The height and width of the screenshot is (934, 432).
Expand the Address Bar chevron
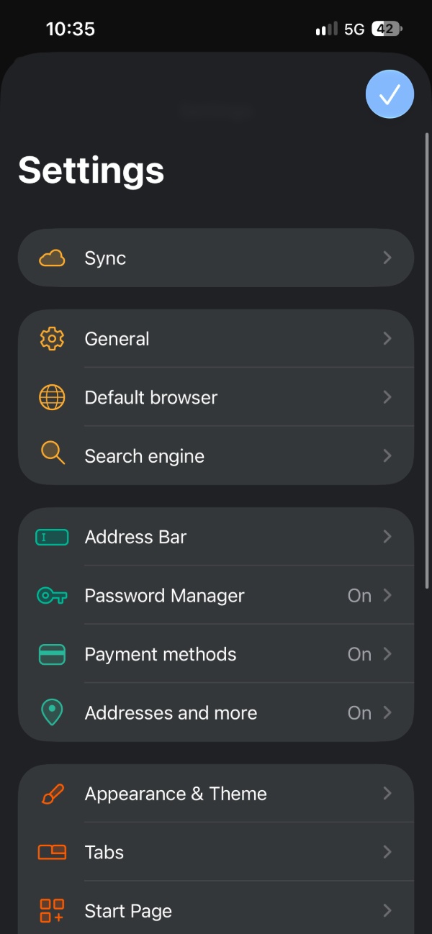pos(387,536)
